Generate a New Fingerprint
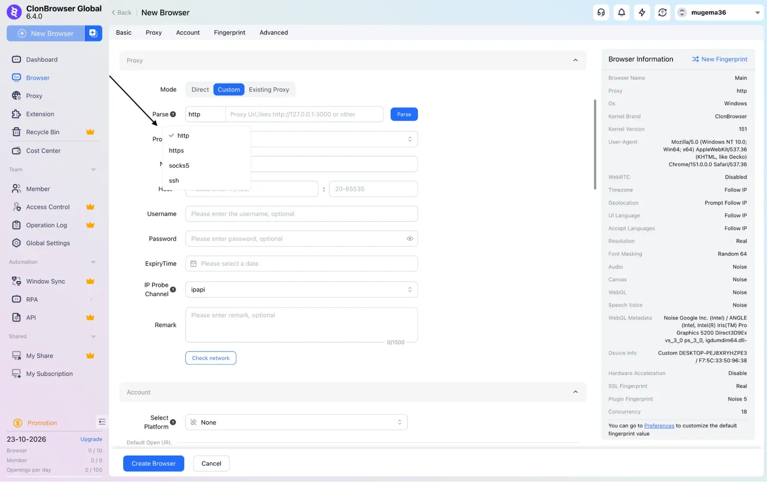This screenshot has width=767, height=482. (720, 59)
